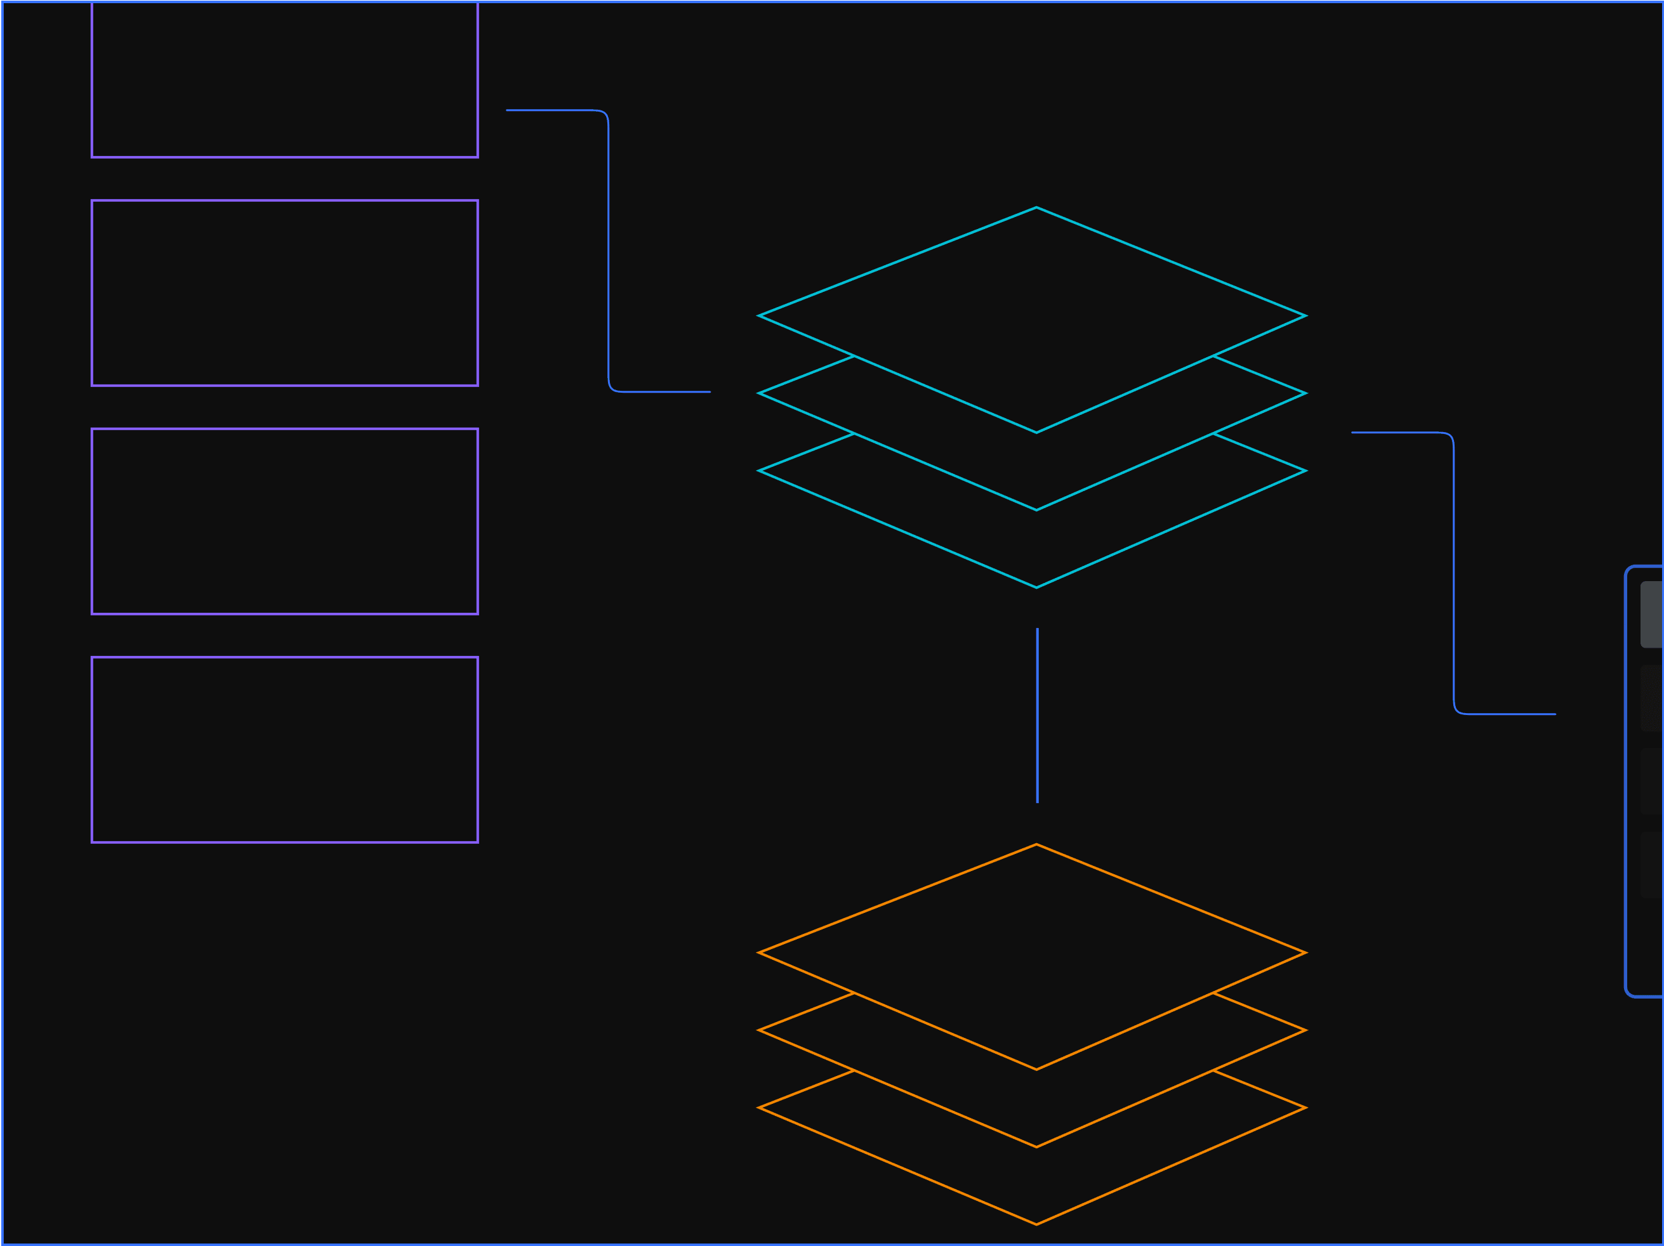Click the topmost partially visible purple rectangle
Image resolution: width=1664 pixels, height=1246 pixels.
[x=285, y=80]
